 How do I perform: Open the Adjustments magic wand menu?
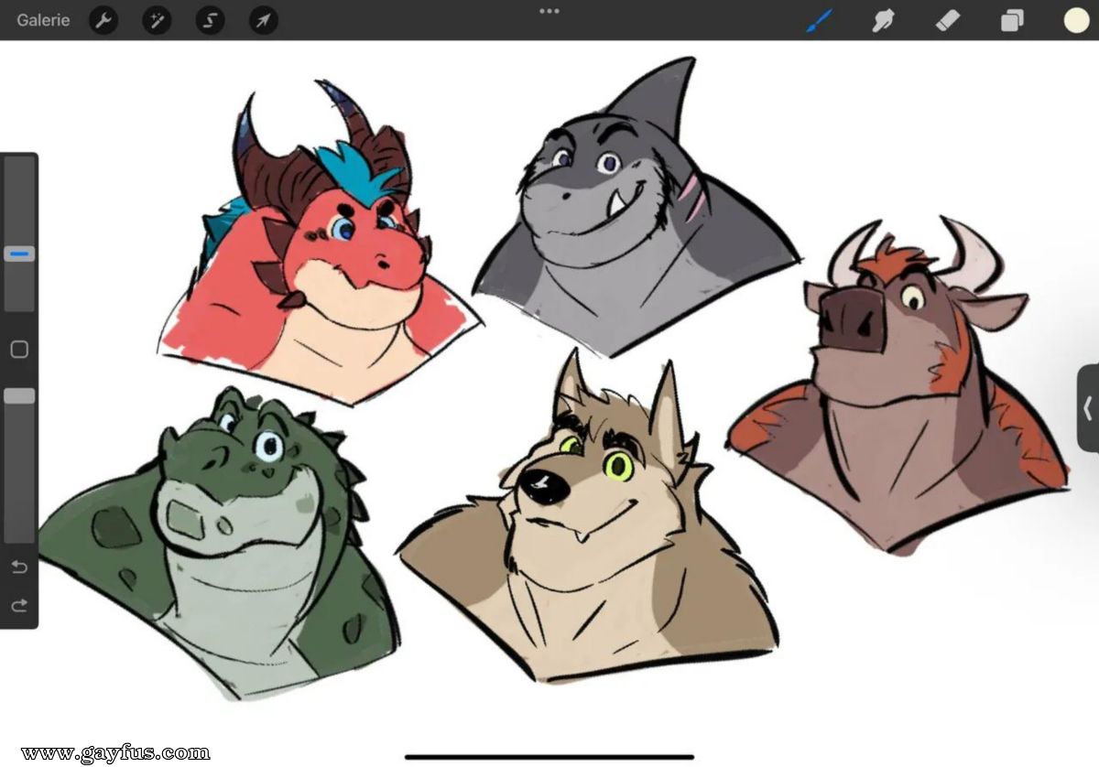tap(157, 20)
